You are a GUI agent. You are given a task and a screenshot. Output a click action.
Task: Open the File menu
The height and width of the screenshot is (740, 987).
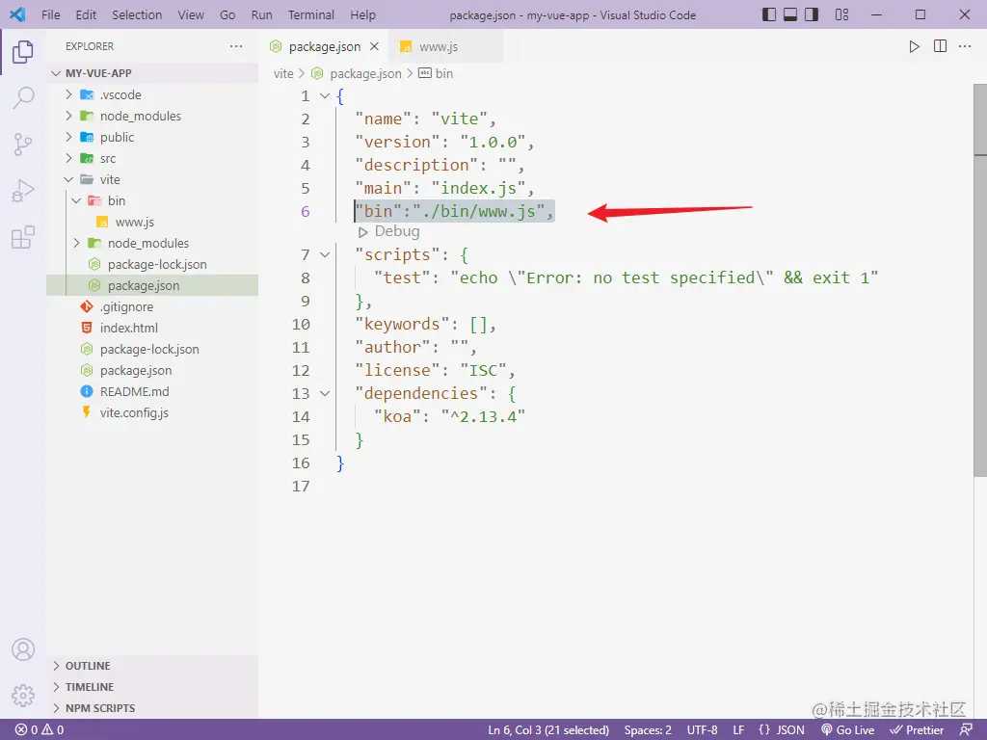pos(51,14)
